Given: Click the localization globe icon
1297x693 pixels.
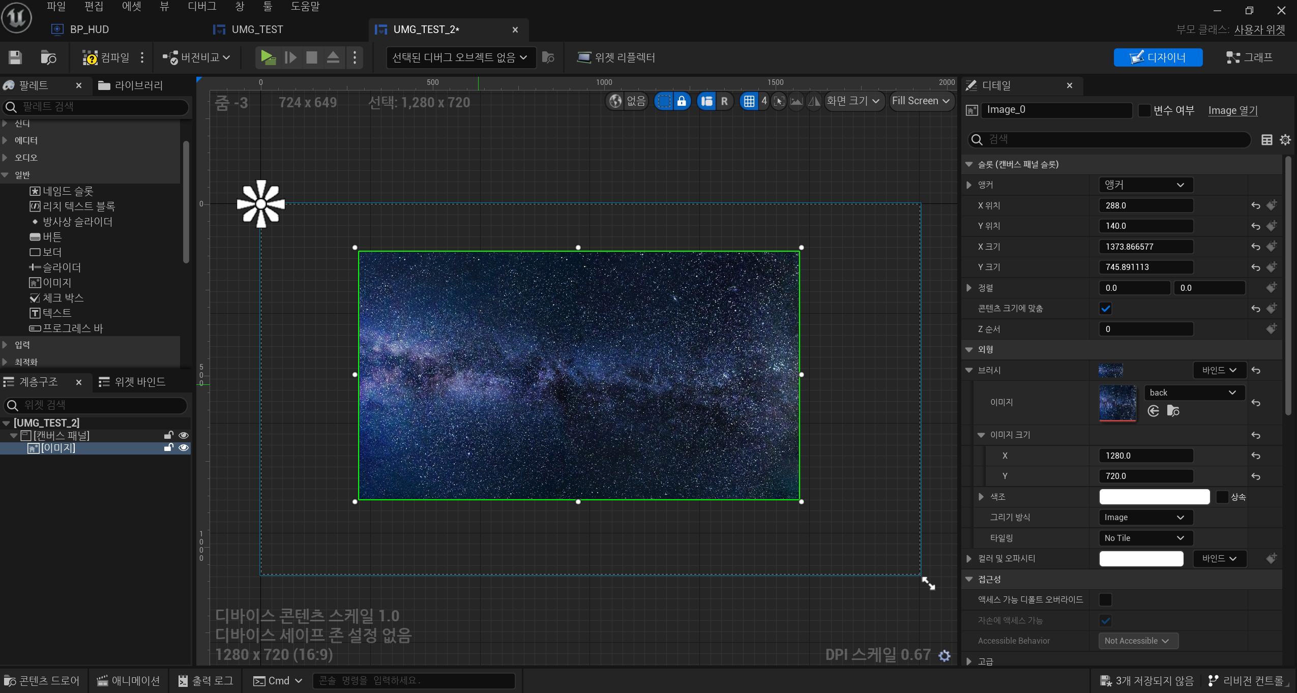Looking at the screenshot, I should (615, 101).
